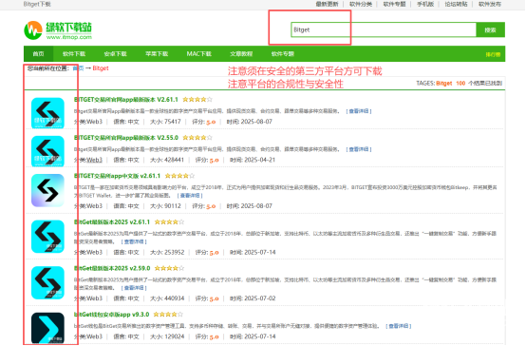
Task: Click the size value 129024
Action: pos(174,336)
